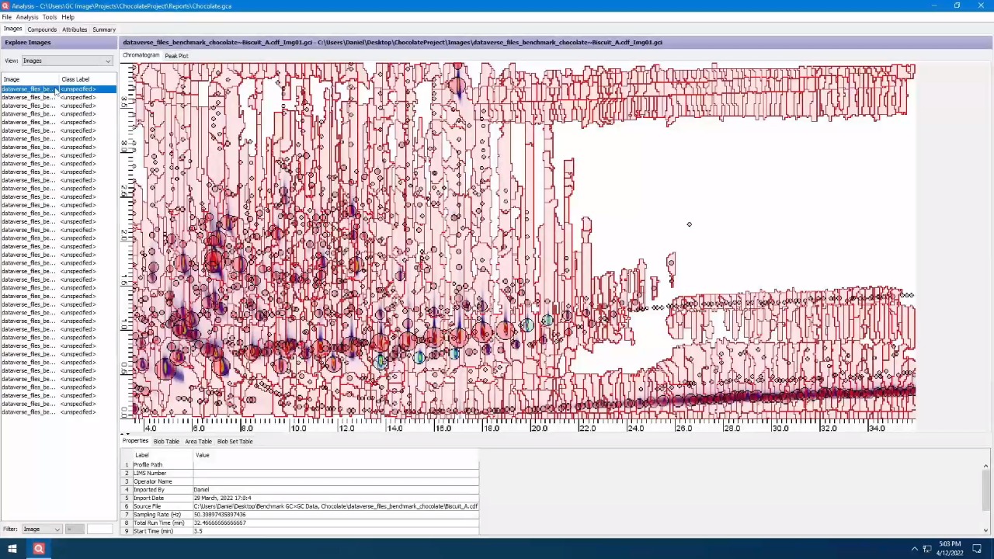Click the Class Label column header
Screen dimensions: 994x559
75,79
